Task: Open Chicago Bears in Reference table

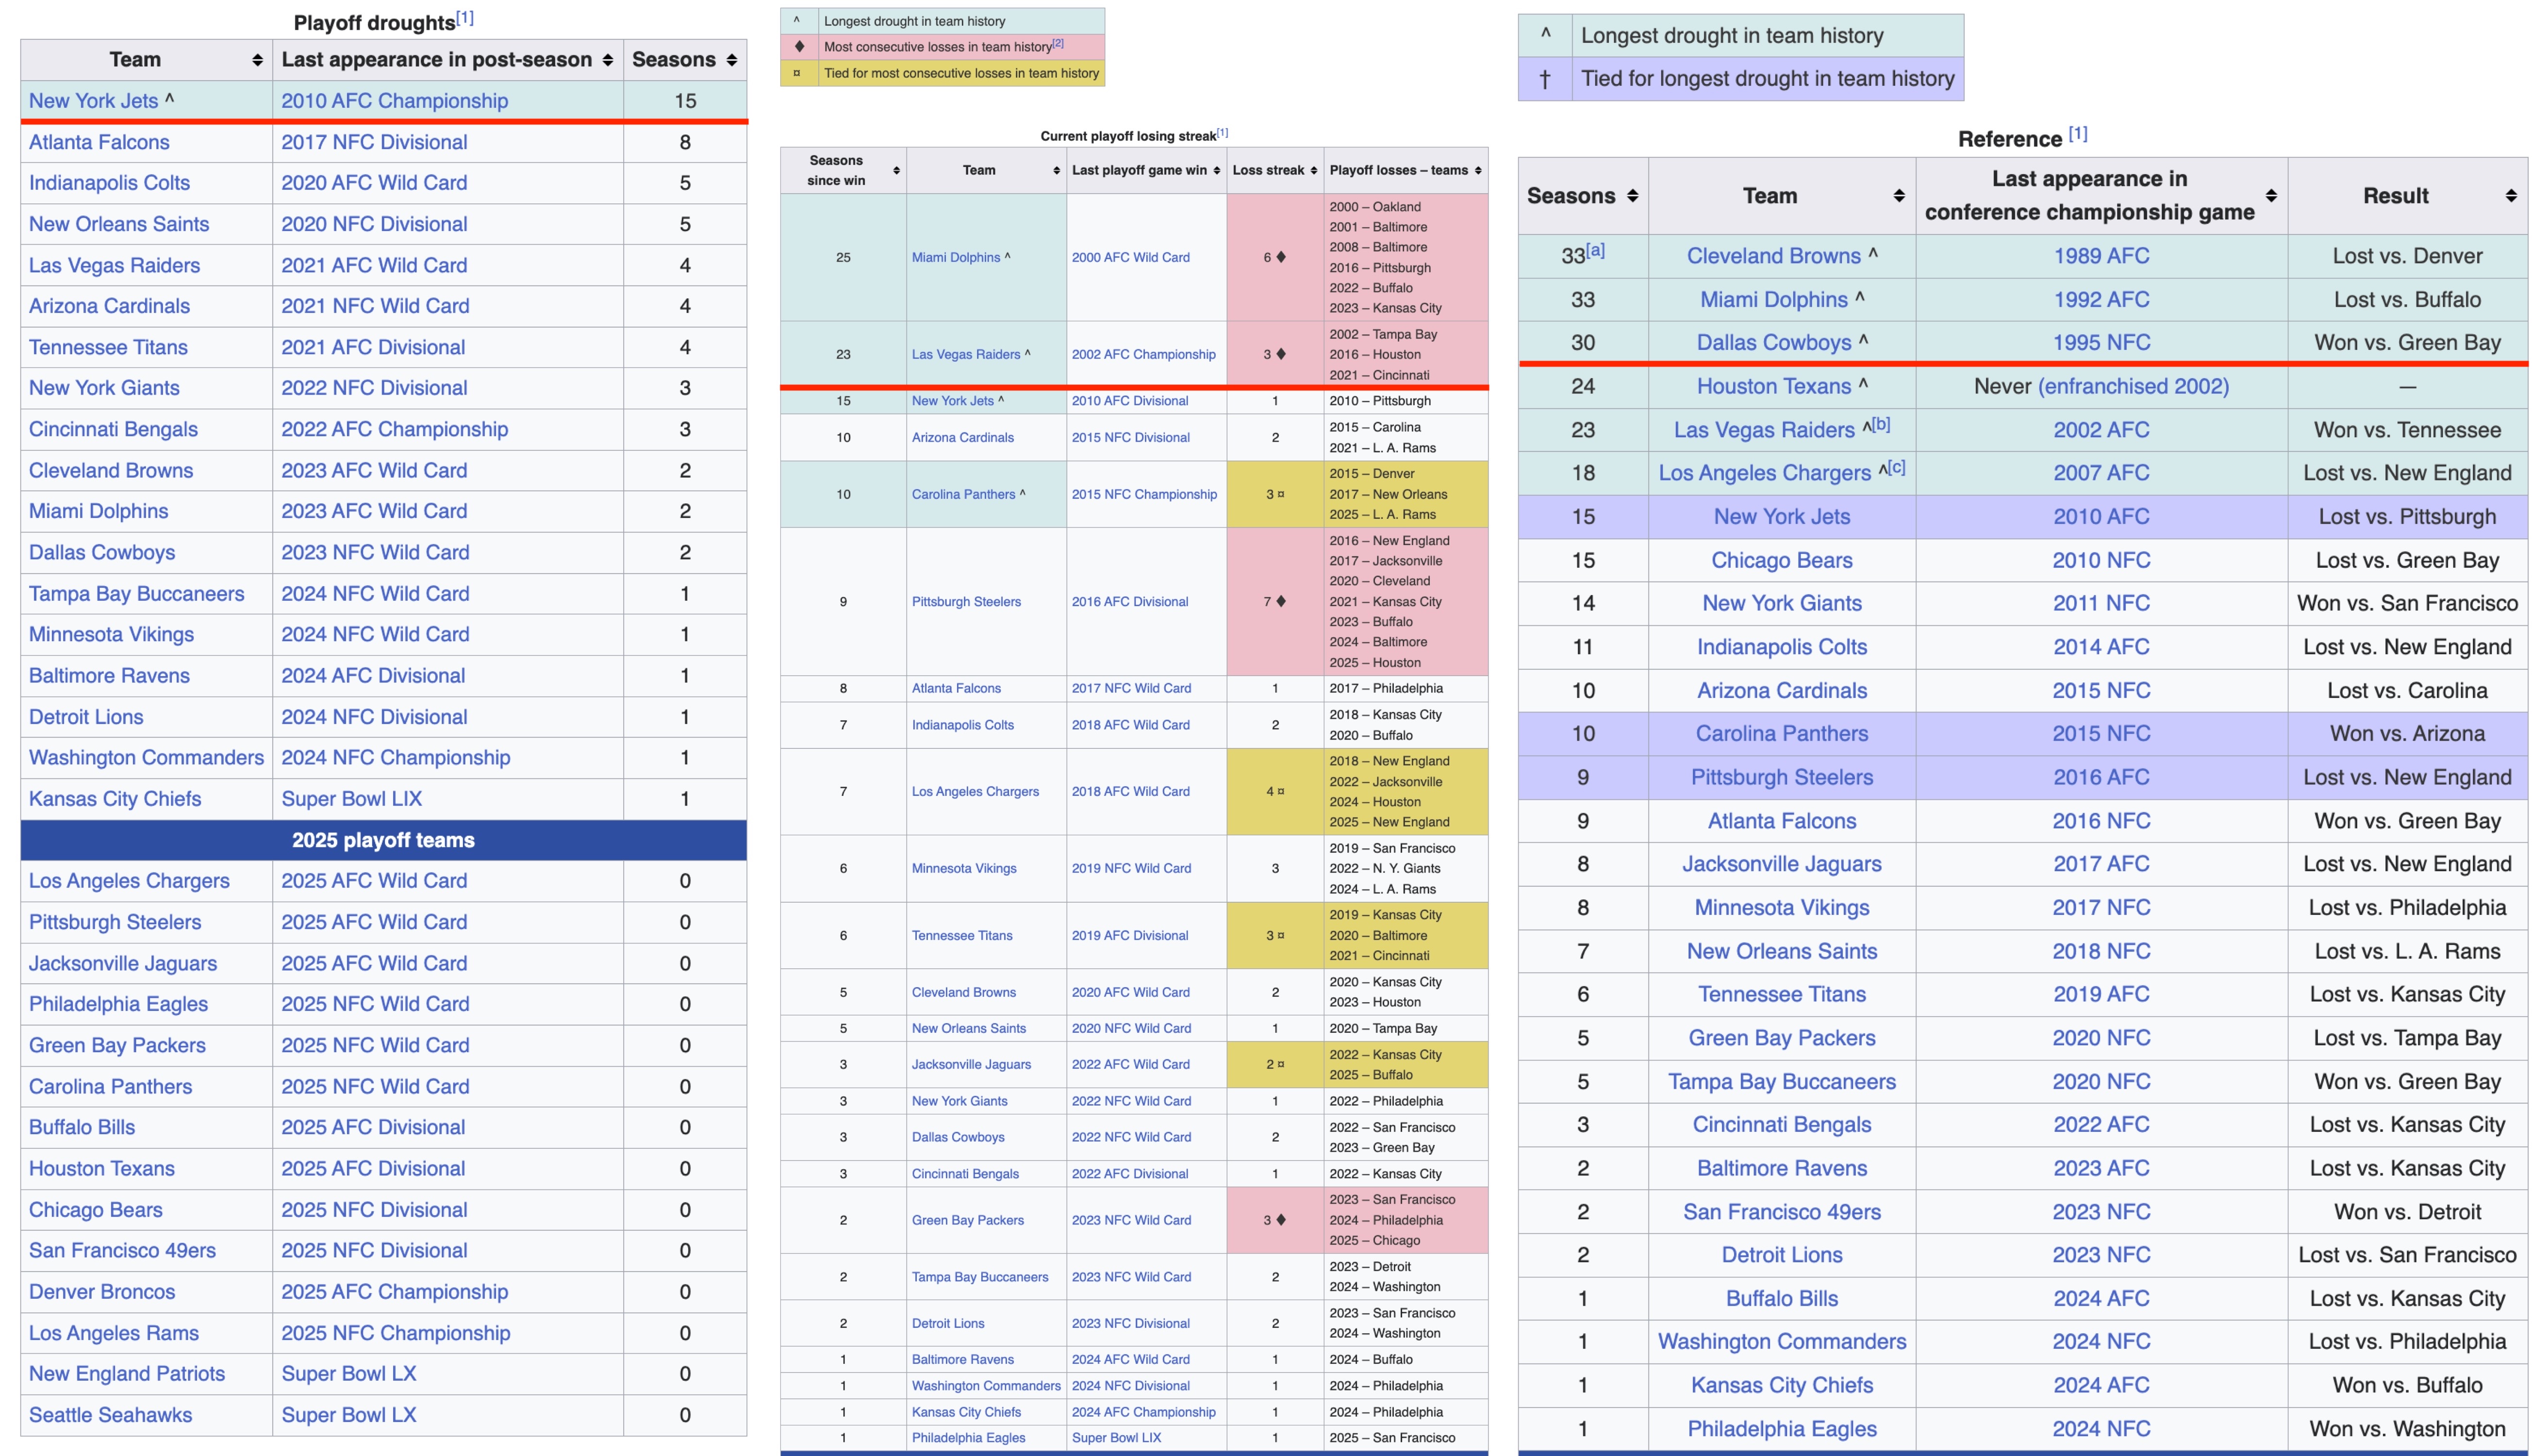Action: pyautogui.click(x=1782, y=560)
